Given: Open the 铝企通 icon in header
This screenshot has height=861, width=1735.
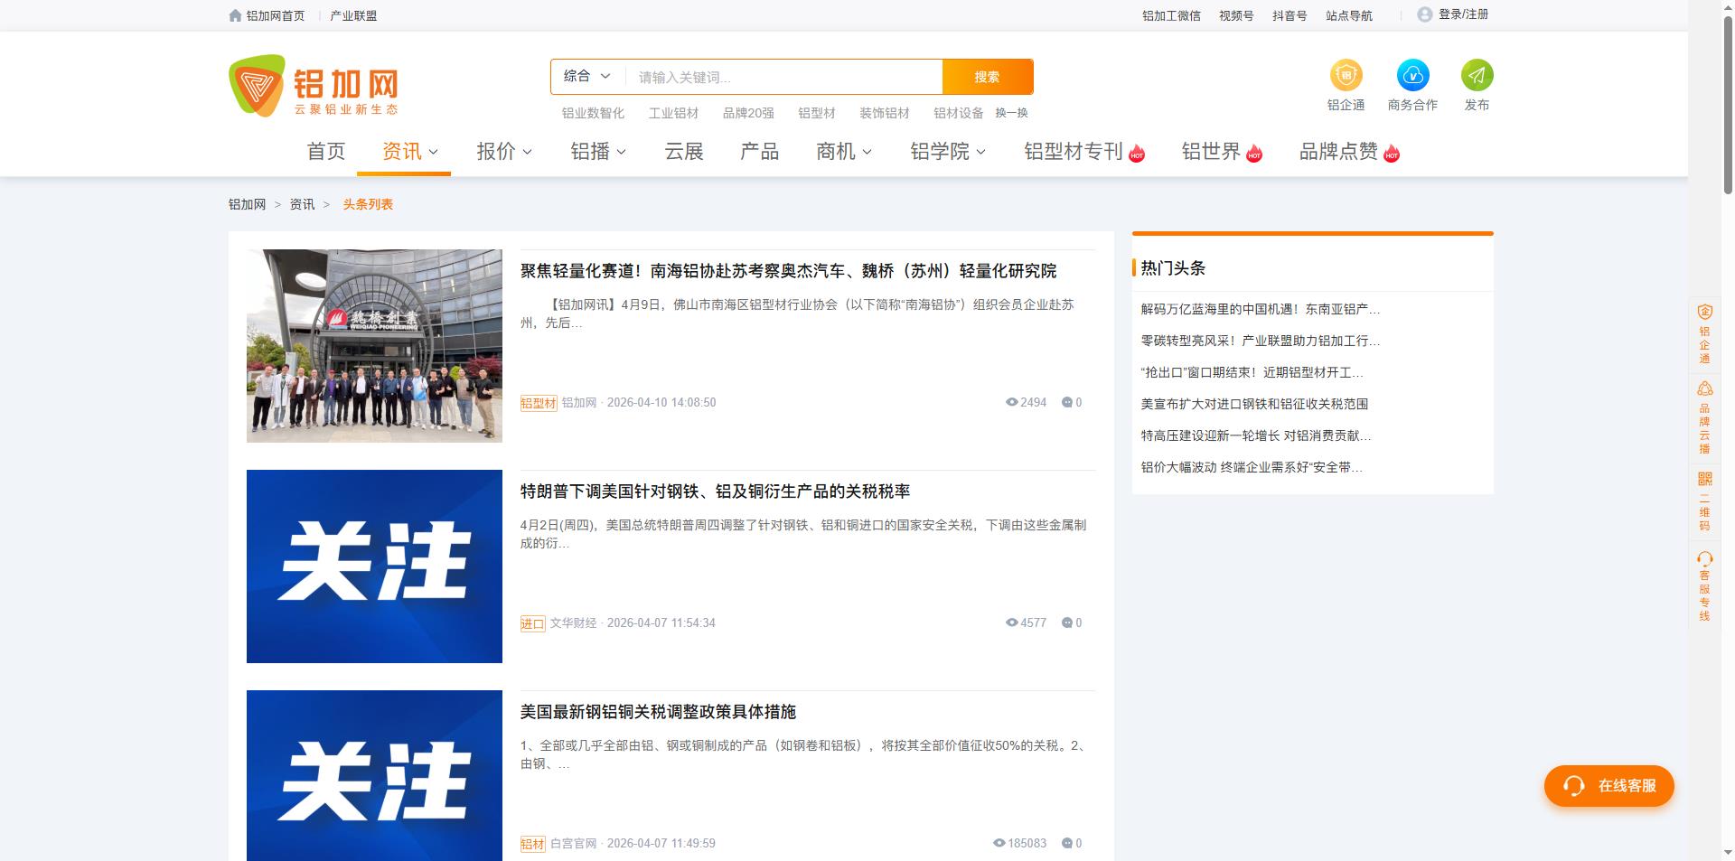Looking at the screenshot, I should [x=1346, y=75].
